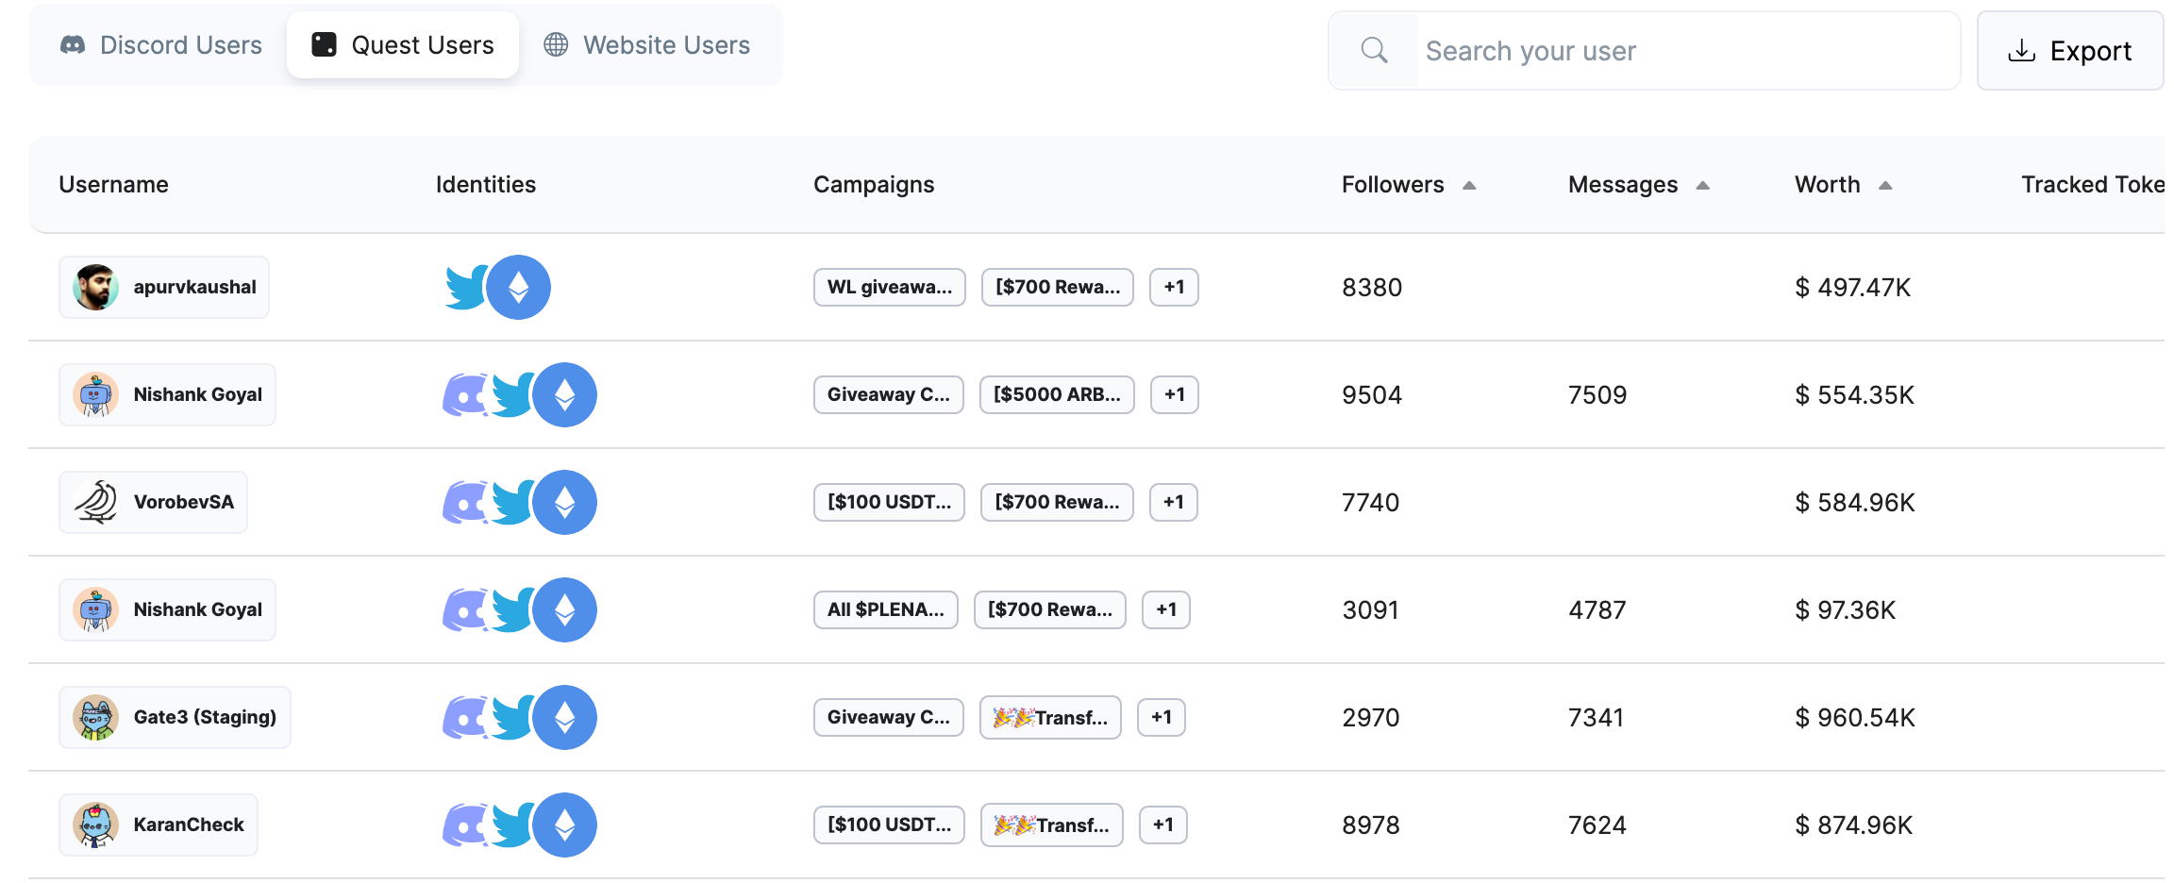Viewport: 2174px width, 883px height.
Task: Open VorobevSA user chip
Action: (154, 502)
